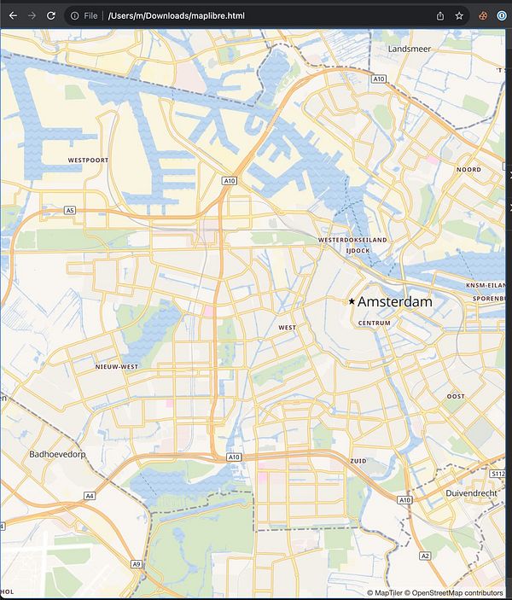Screen dimensions: 512x600
Task: Click the Westpoort district label
Action: click(x=88, y=160)
